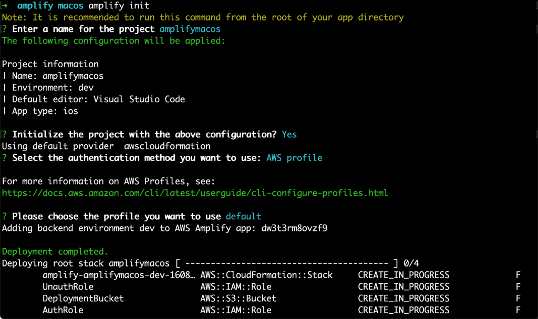
Task: Click the 'AuthRole' resource name
Action: 63,310
